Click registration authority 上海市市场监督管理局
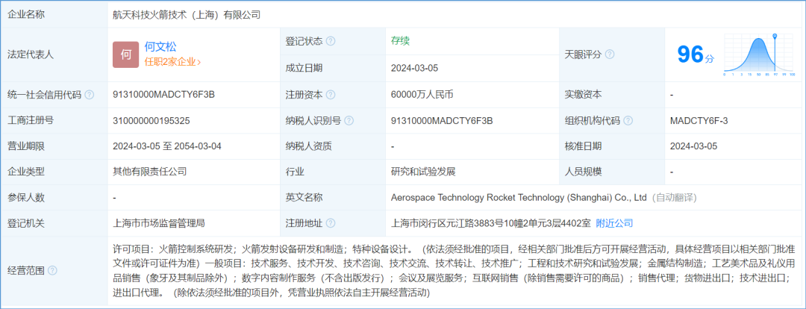Screen dimensions: 806x309 (x=160, y=223)
